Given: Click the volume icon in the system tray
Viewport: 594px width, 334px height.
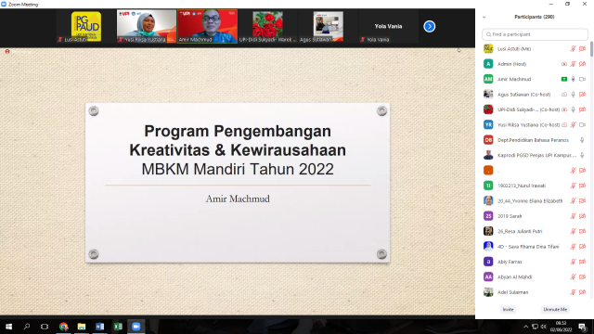Looking at the screenshot, I should [544, 327].
